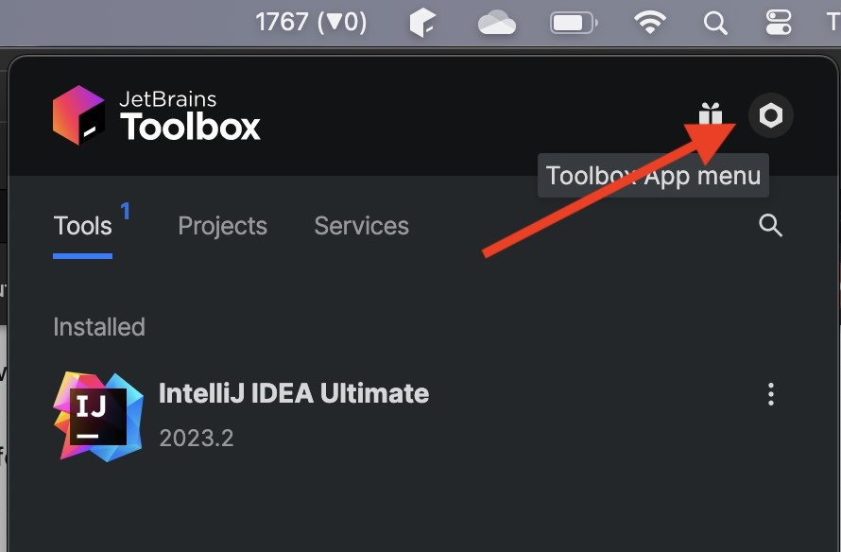Check battery status in the menu bar

[573, 23]
